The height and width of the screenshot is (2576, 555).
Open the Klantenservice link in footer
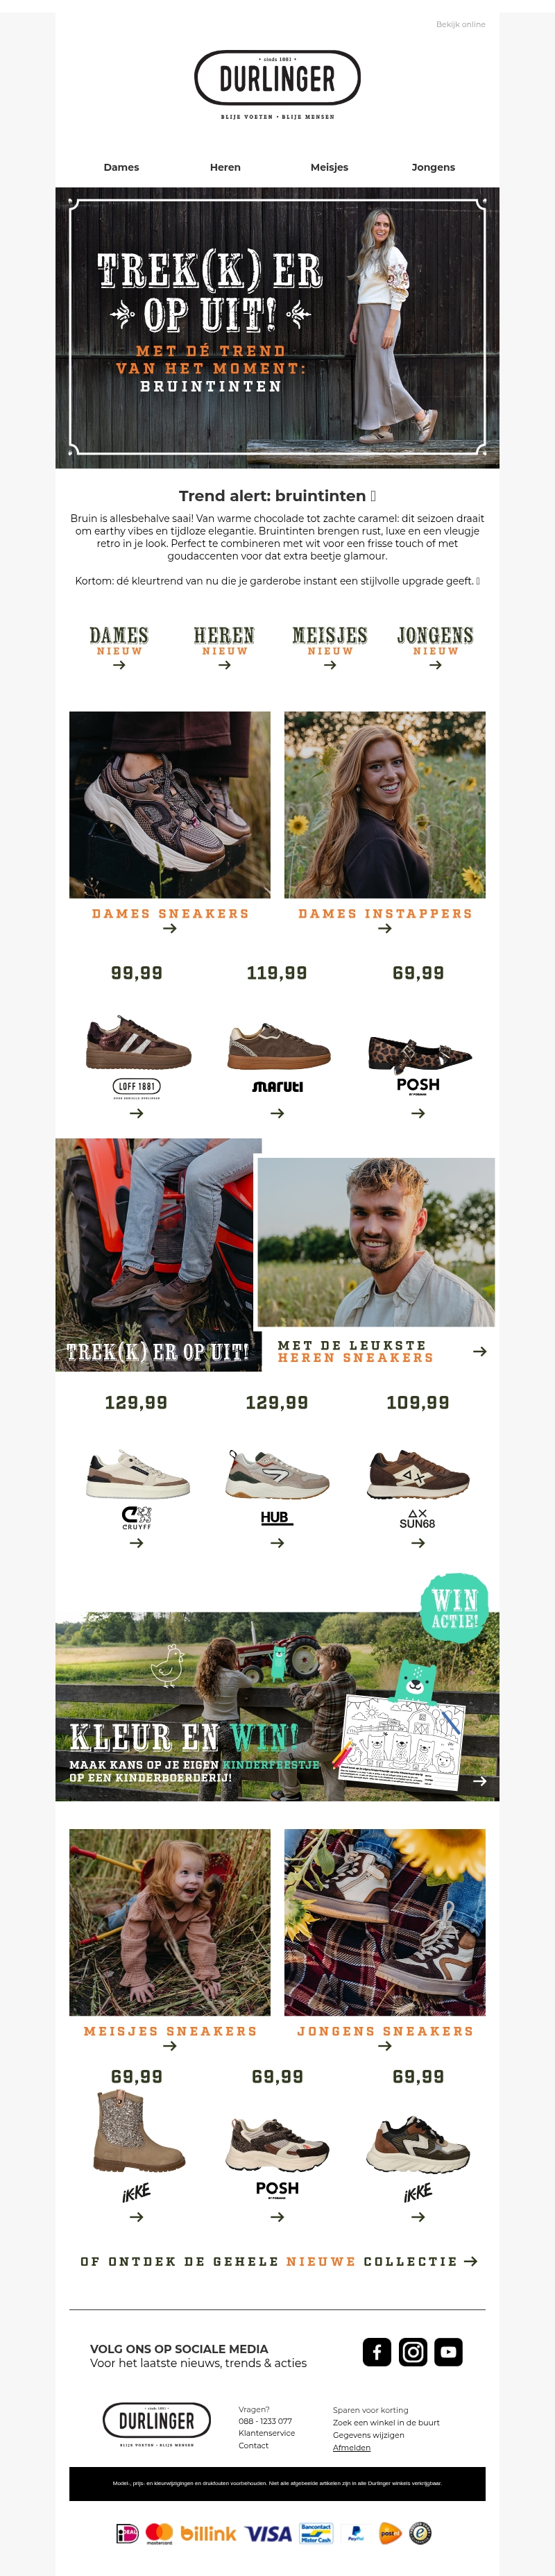tap(266, 2433)
